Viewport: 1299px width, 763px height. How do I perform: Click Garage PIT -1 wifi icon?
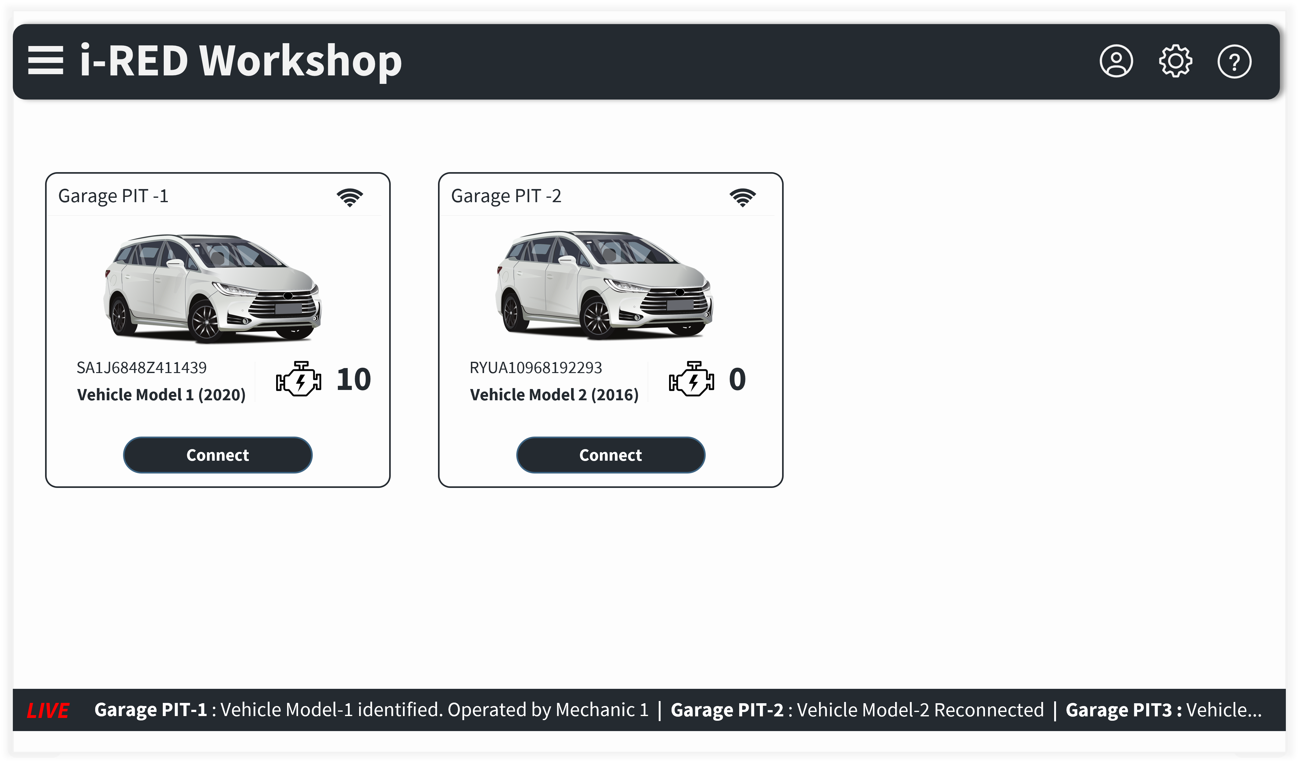(x=349, y=197)
